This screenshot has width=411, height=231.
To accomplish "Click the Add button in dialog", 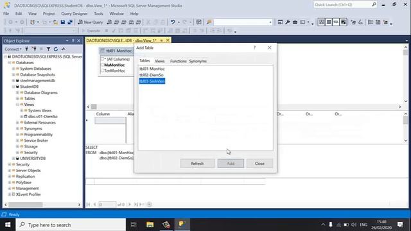I will pos(231,164).
